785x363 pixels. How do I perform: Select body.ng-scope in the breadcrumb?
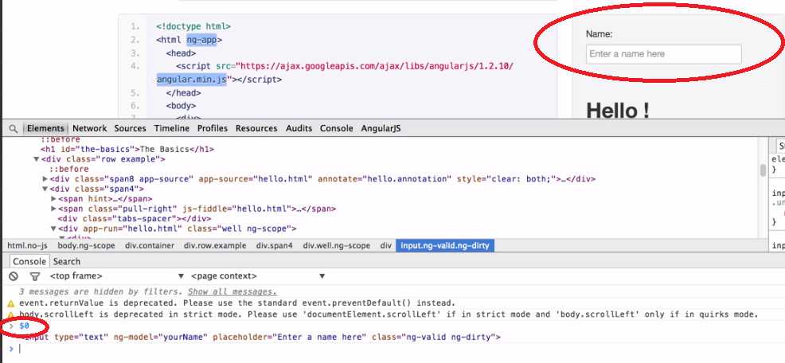[86, 246]
